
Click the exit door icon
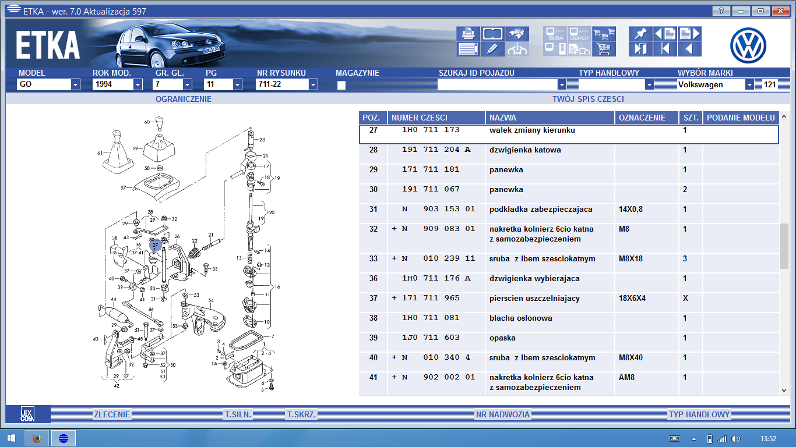[x=640, y=49]
